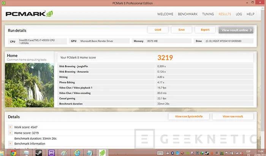Viewport: 266px width, 156px height.
Task: Click the Casual gaming value 22.1 fps
Action: point(161,99)
